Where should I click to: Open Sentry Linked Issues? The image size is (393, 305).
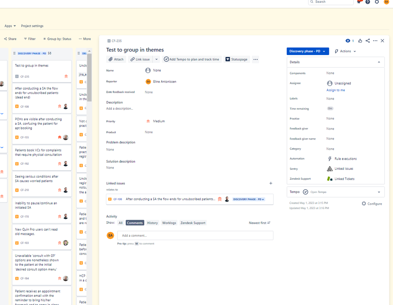coord(343,169)
